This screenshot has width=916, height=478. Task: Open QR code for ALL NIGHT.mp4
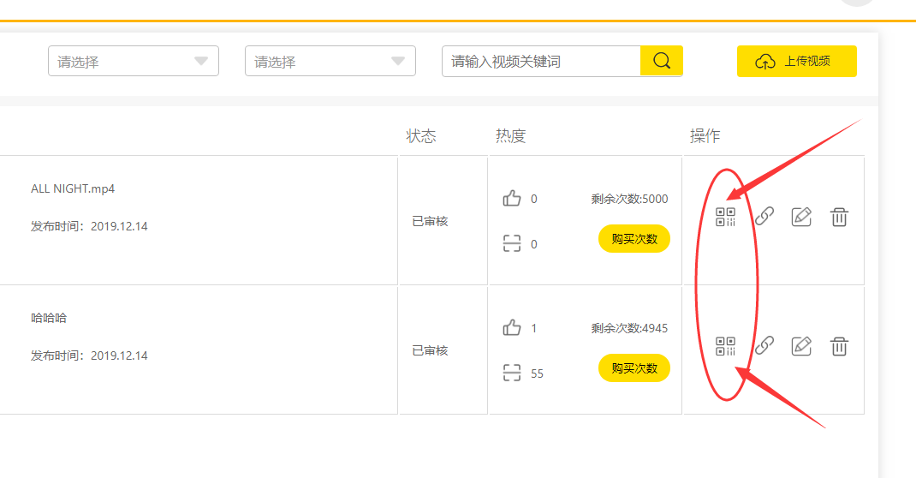click(x=725, y=217)
